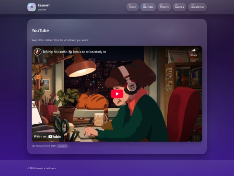Go to the Games page
This screenshot has width=234, height=176.
coord(179,7)
